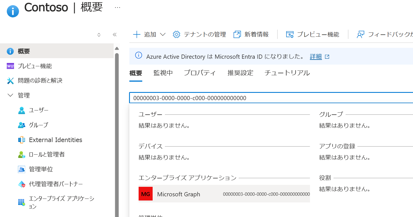413x217 pixels.
Task: Switch to the 推奨設定 tab
Action: click(240, 73)
